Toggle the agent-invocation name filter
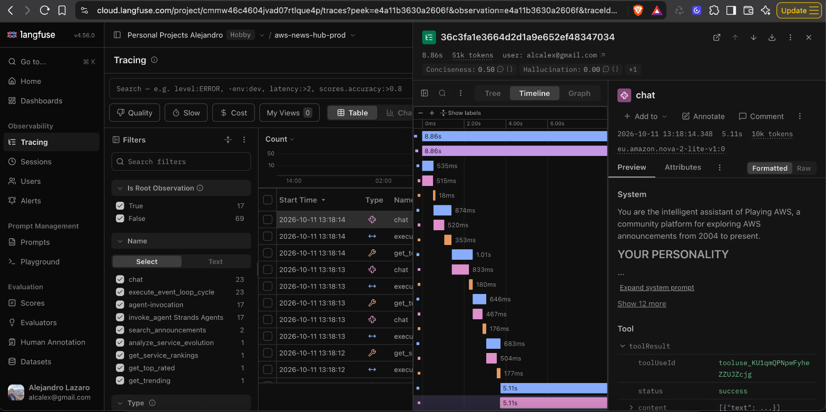 tap(119, 305)
